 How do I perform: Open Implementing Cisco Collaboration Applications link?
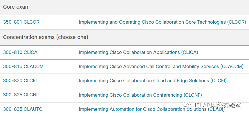point(138,52)
